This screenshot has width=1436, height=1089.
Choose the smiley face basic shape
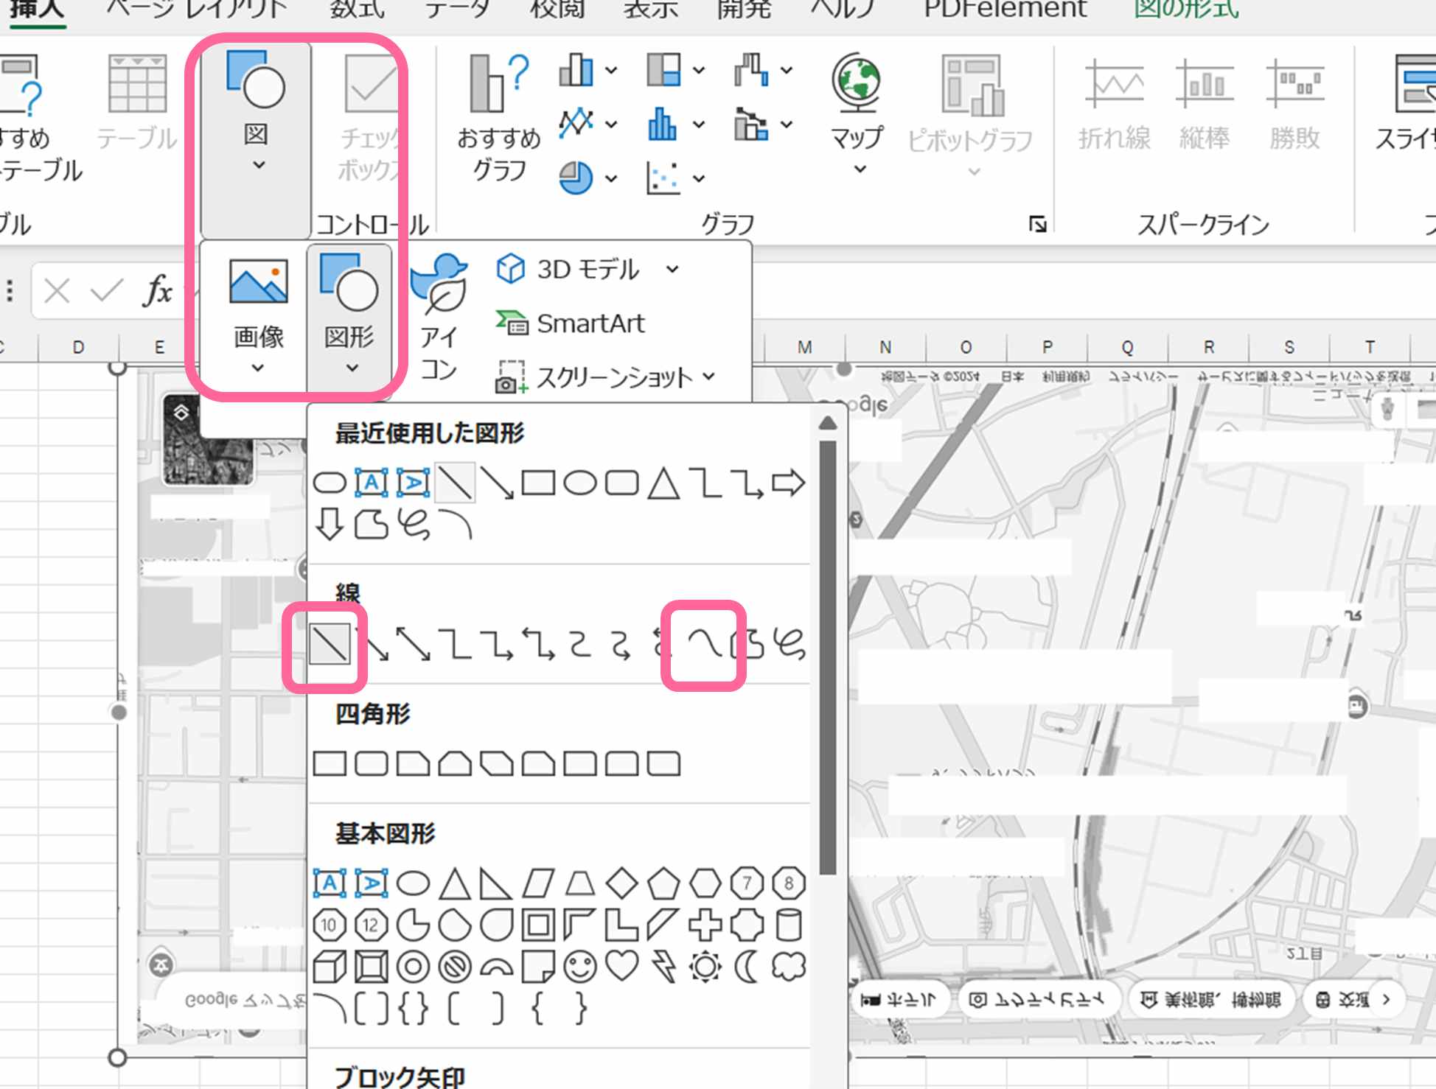click(x=579, y=965)
